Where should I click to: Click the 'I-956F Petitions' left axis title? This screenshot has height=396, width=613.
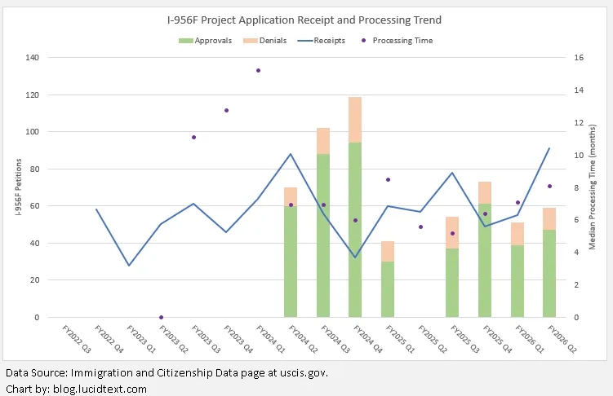(x=19, y=187)
